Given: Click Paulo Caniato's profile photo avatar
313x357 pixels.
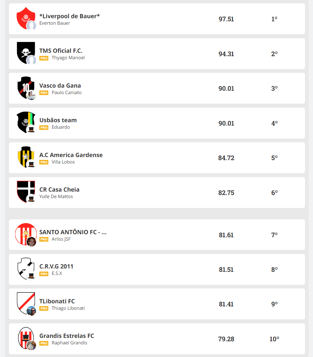Looking at the screenshot, I should tap(31, 95).
